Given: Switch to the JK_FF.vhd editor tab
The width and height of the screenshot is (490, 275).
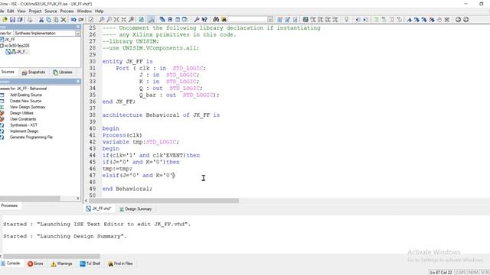Looking at the screenshot, I should point(100,209).
